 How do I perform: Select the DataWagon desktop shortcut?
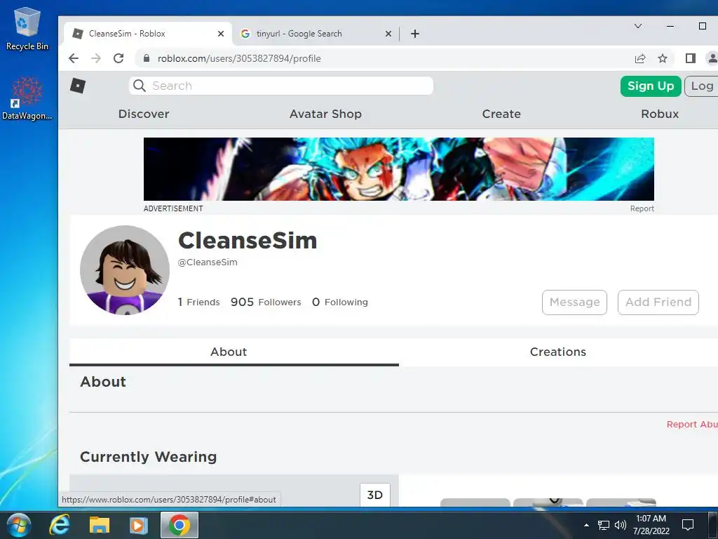point(27,98)
